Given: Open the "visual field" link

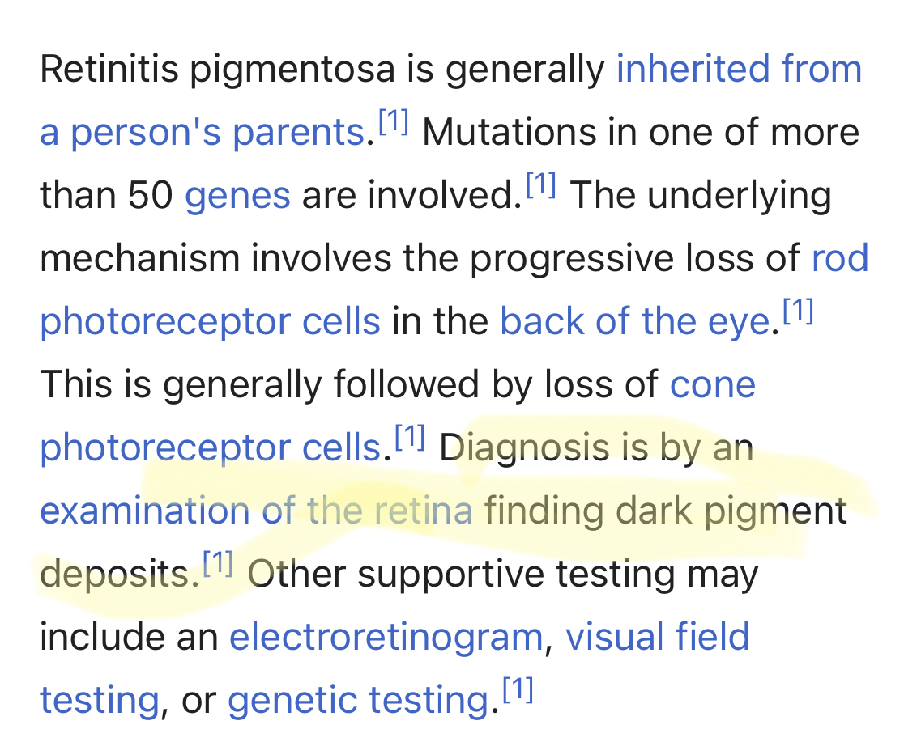Looking at the screenshot, I should 657,637.
